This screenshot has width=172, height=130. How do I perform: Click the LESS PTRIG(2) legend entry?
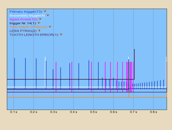(x=23, y=31)
